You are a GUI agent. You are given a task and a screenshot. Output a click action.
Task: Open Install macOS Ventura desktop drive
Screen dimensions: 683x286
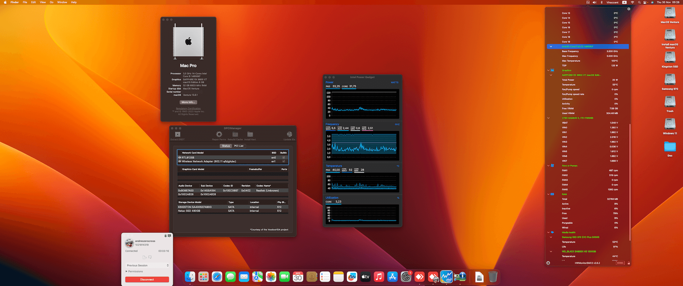click(670, 35)
